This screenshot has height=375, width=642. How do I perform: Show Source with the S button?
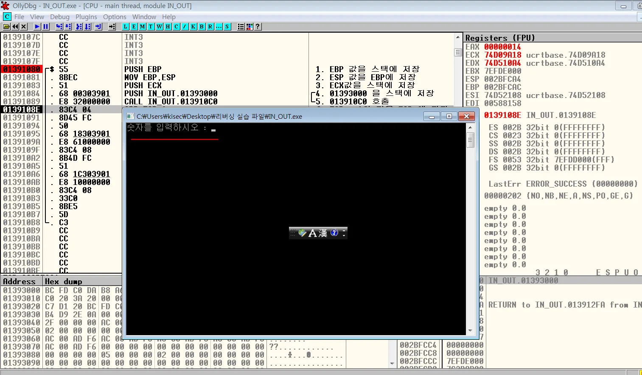(227, 26)
